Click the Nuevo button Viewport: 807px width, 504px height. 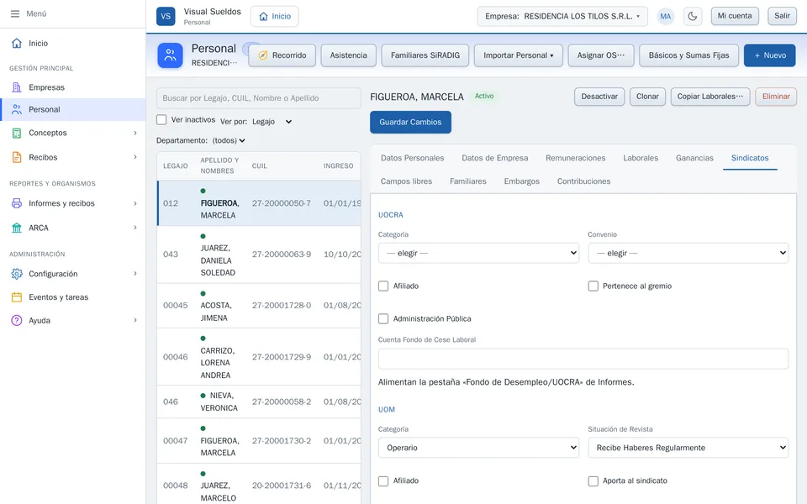(x=769, y=55)
